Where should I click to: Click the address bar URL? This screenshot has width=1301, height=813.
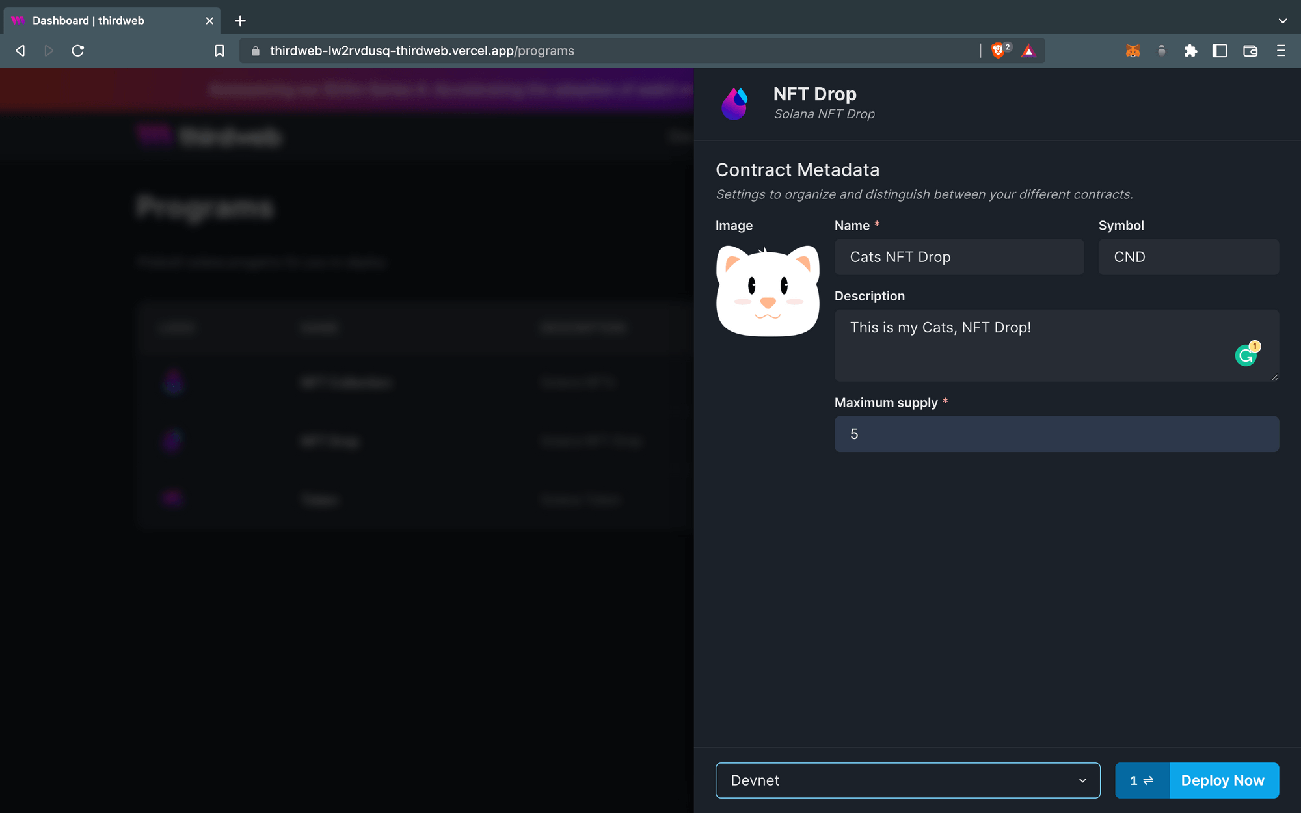click(422, 51)
